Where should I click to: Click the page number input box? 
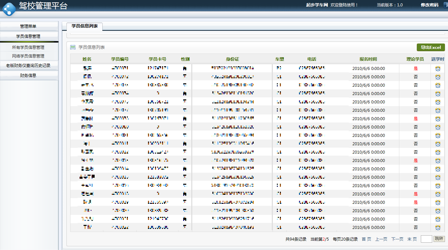(426, 239)
